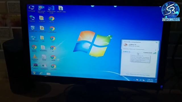Launch the VLC media player shortcut
Image resolution: width=182 pixels, height=102 pixels.
[35, 58]
